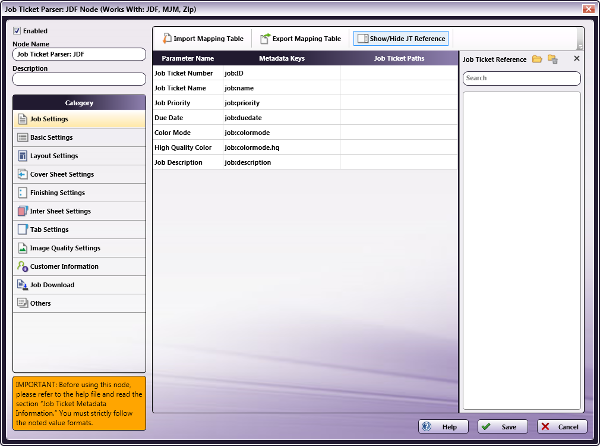
Task: Click the Export Mapping Table icon
Action: (265, 38)
